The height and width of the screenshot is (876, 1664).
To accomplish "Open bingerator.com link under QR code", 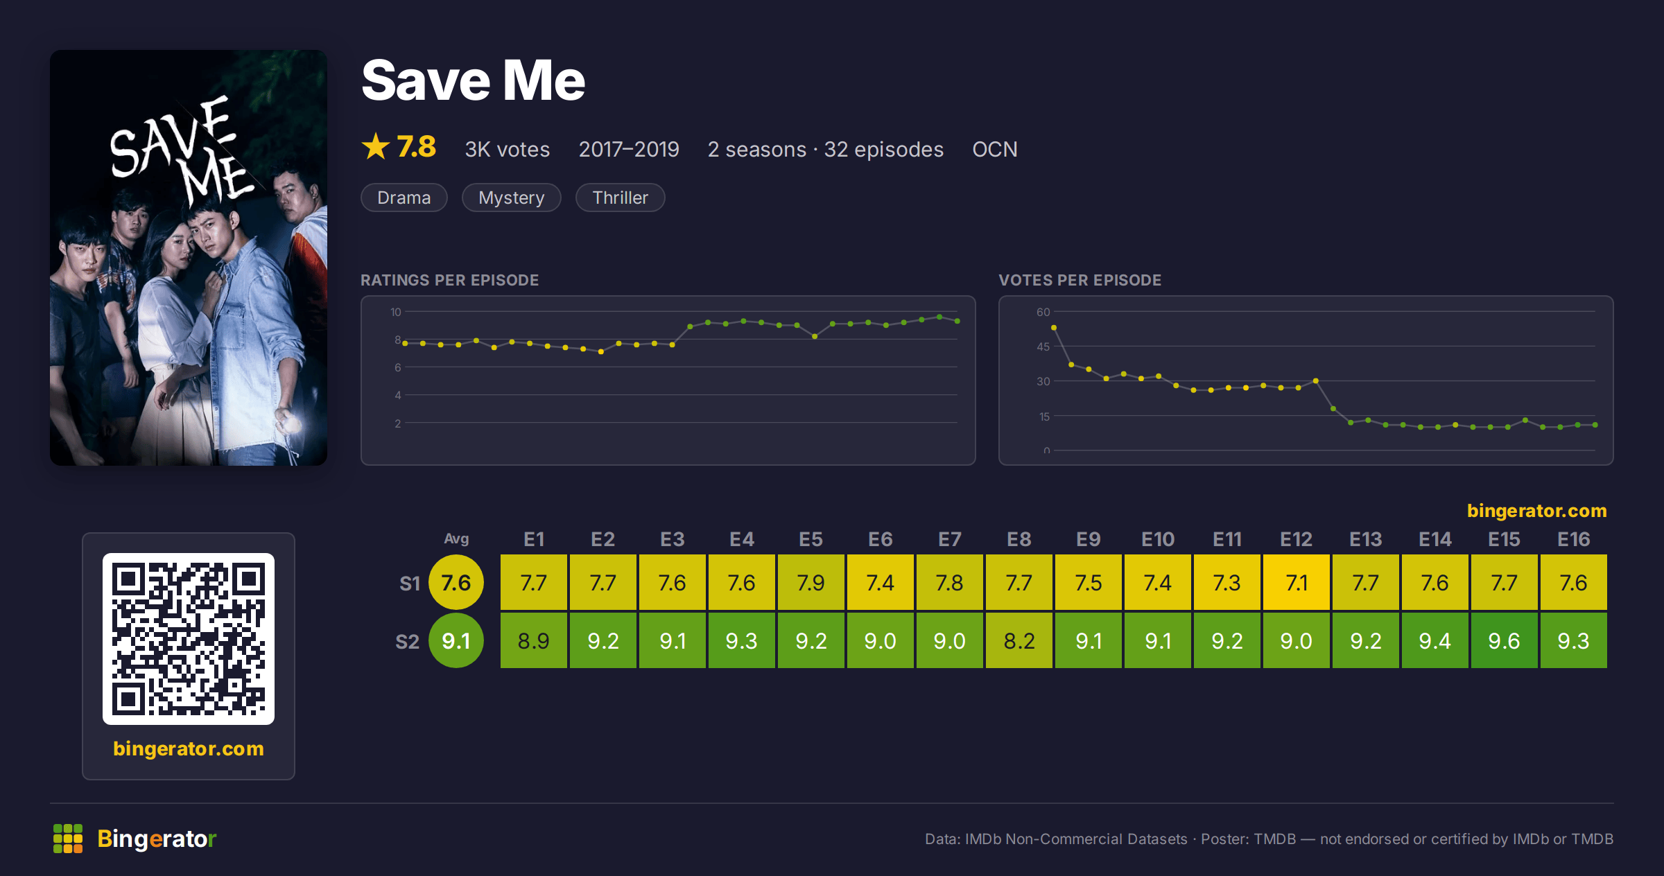I will 189,748.
